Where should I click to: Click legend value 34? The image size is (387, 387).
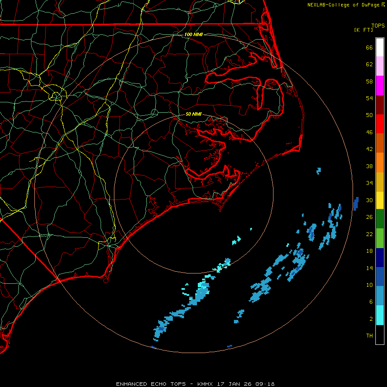tap(369, 183)
